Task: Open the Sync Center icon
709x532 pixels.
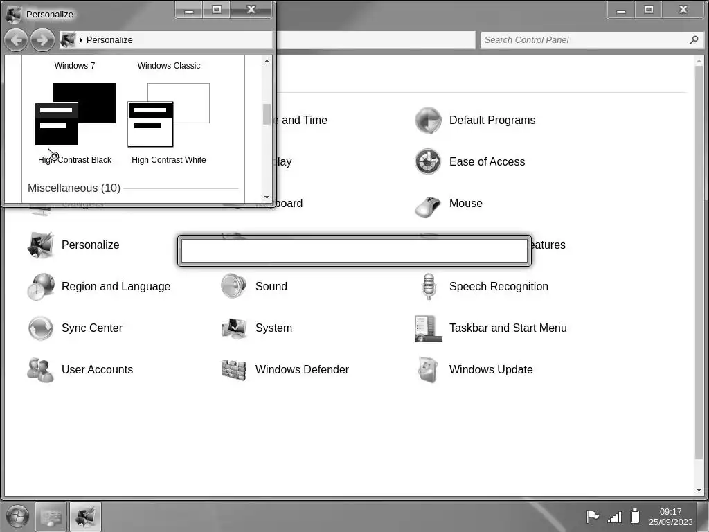Action: click(41, 328)
